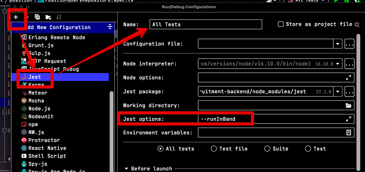This screenshot has height=172, width=365.
Task: Select the Mocha configuration type
Action: (x=33, y=101)
